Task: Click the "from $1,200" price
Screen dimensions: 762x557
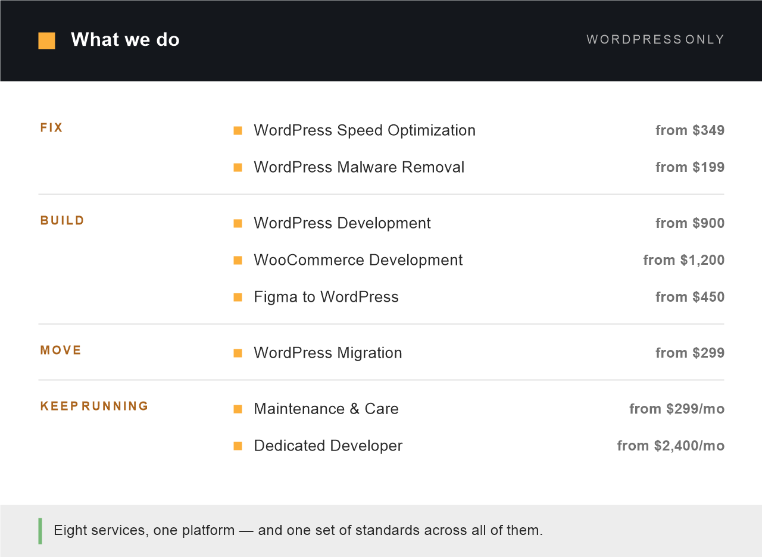Action: pyautogui.click(x=684, y=260)
